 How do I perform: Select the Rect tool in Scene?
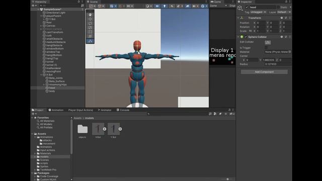(90, 32)
